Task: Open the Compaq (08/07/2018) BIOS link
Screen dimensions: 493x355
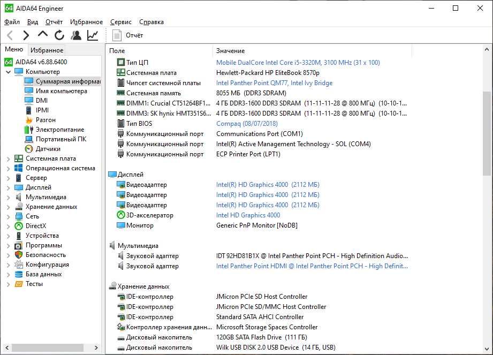Action: click(247, 124)
